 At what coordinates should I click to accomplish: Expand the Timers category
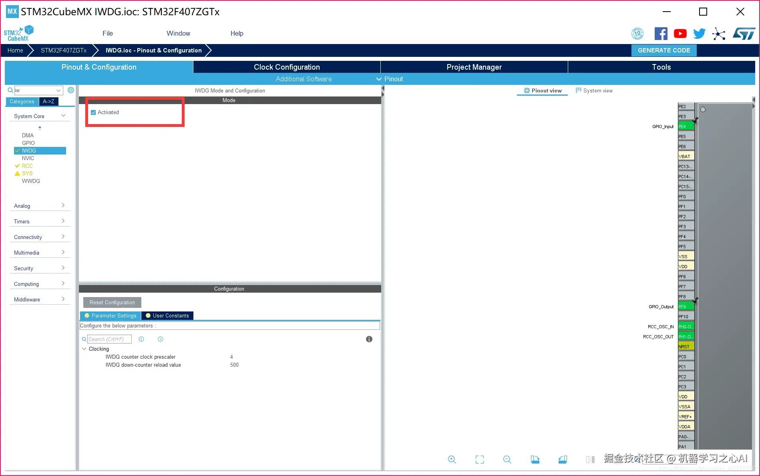pos(63,221)
